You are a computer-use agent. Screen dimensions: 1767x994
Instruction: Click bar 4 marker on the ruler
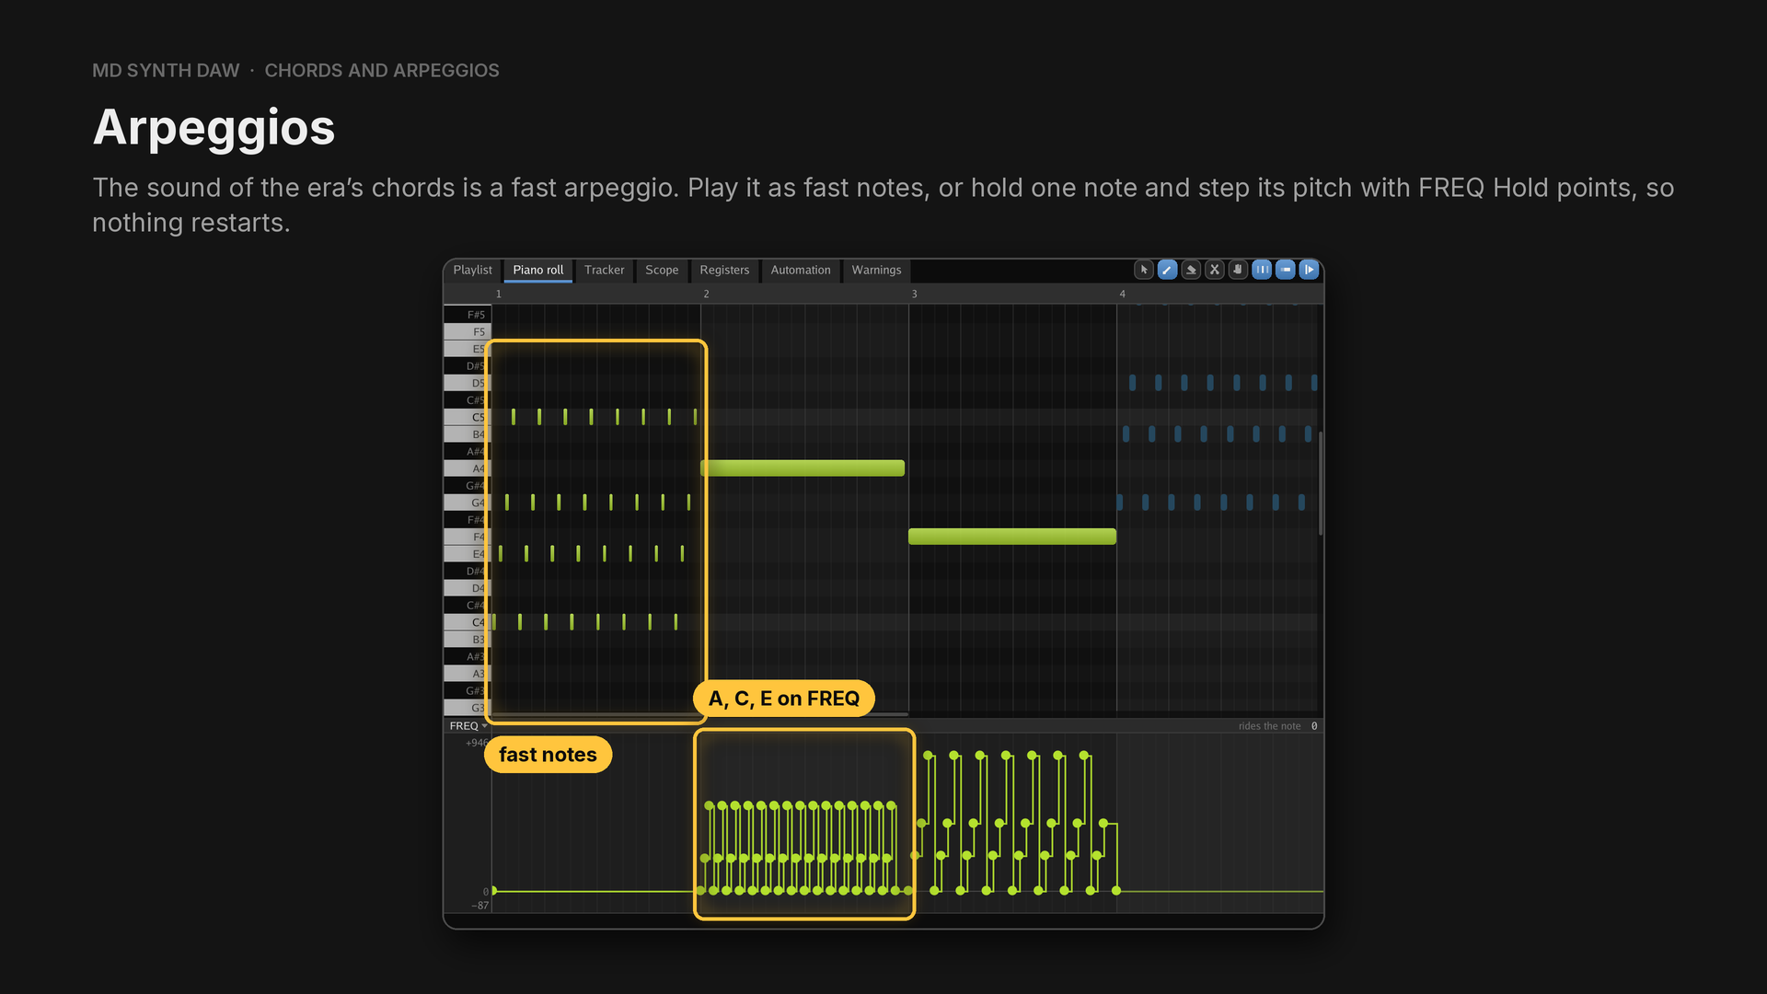(1123, 294)
